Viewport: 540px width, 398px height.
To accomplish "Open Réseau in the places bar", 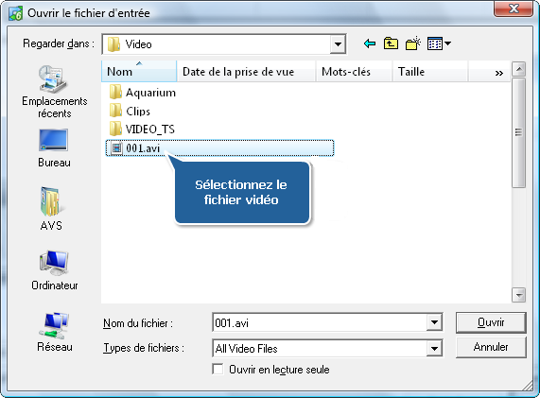I will coord(55,332).
